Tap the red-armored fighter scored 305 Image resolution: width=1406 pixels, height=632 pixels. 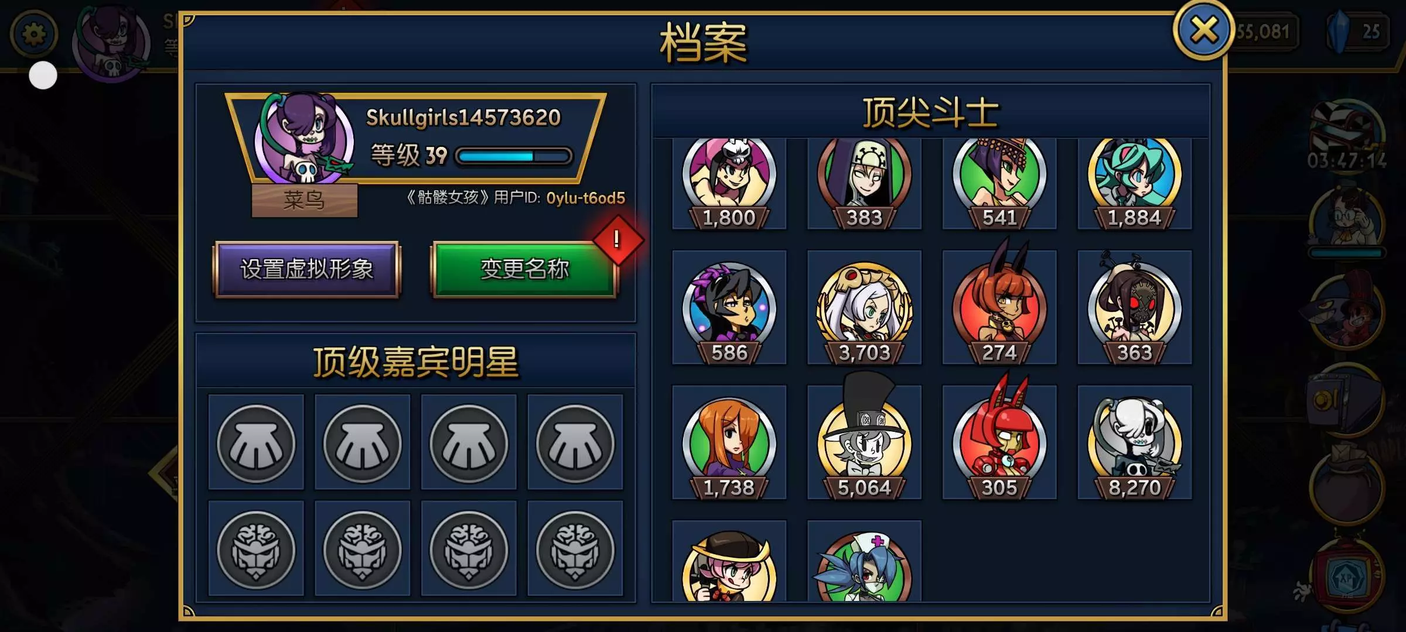tap(999, 442)
